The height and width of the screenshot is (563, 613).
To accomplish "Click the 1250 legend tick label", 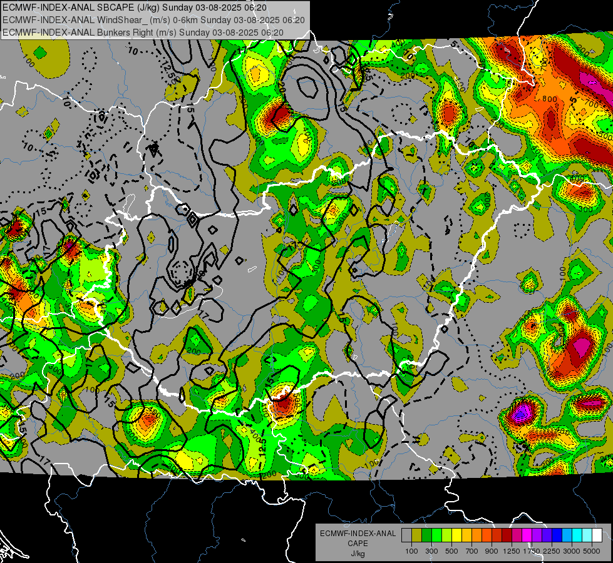I will [512, 551].
